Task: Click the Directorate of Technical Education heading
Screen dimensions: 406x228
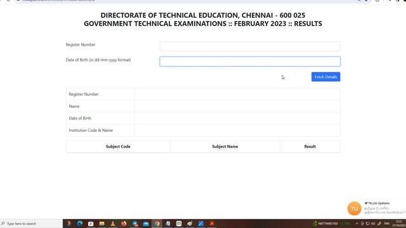Action: (203, 15)
